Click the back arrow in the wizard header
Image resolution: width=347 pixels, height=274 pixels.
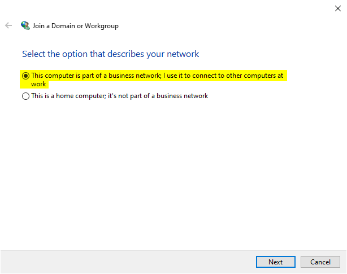8,25
